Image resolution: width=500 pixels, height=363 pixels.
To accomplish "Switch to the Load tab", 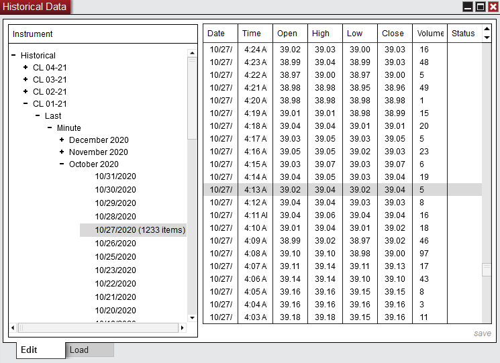I will coord(90,350).
